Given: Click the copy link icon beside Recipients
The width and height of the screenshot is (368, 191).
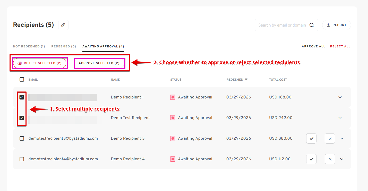Looking at the screenshot, I should [63, 25].
